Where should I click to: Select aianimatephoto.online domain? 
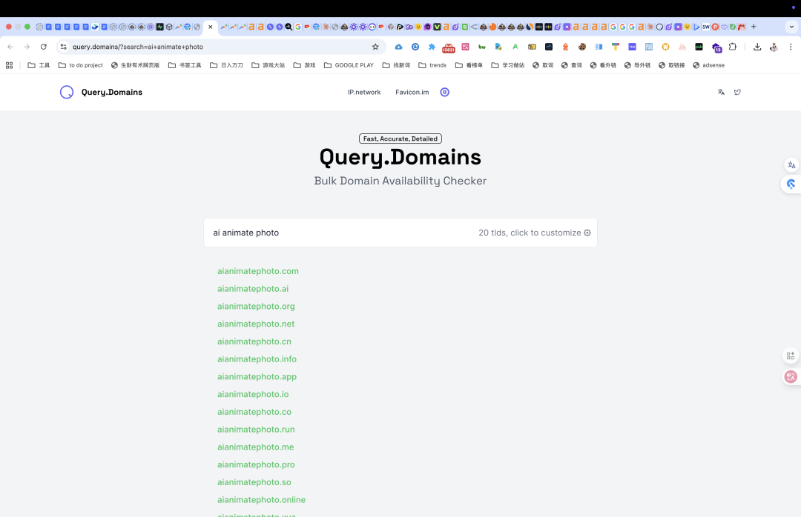(x=262, y=500)
